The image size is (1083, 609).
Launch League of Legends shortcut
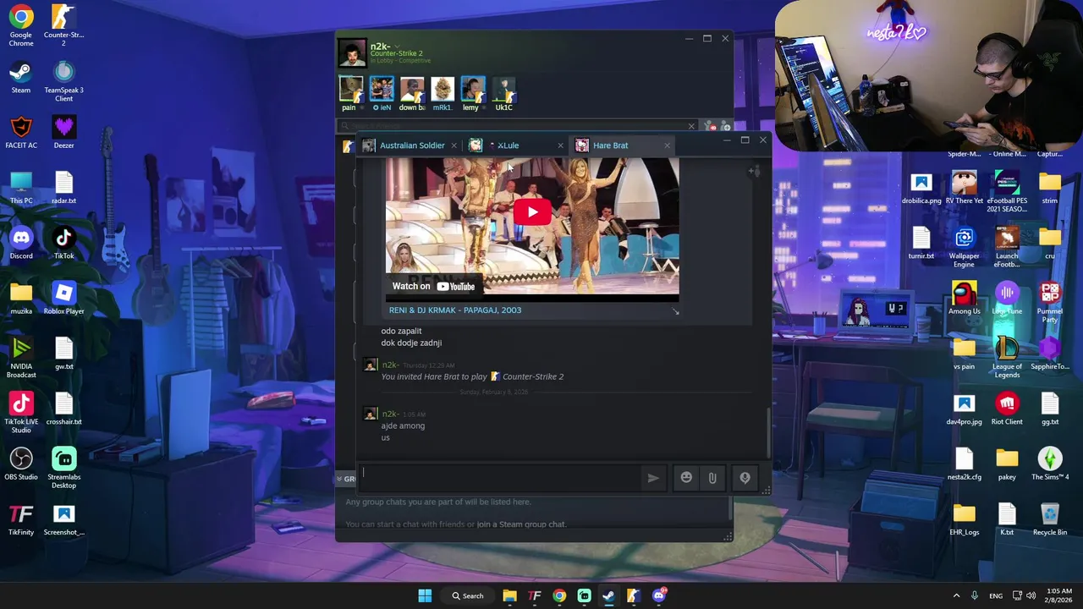pos(1007,358)
